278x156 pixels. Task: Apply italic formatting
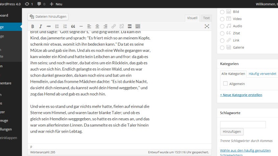[40, 26]
